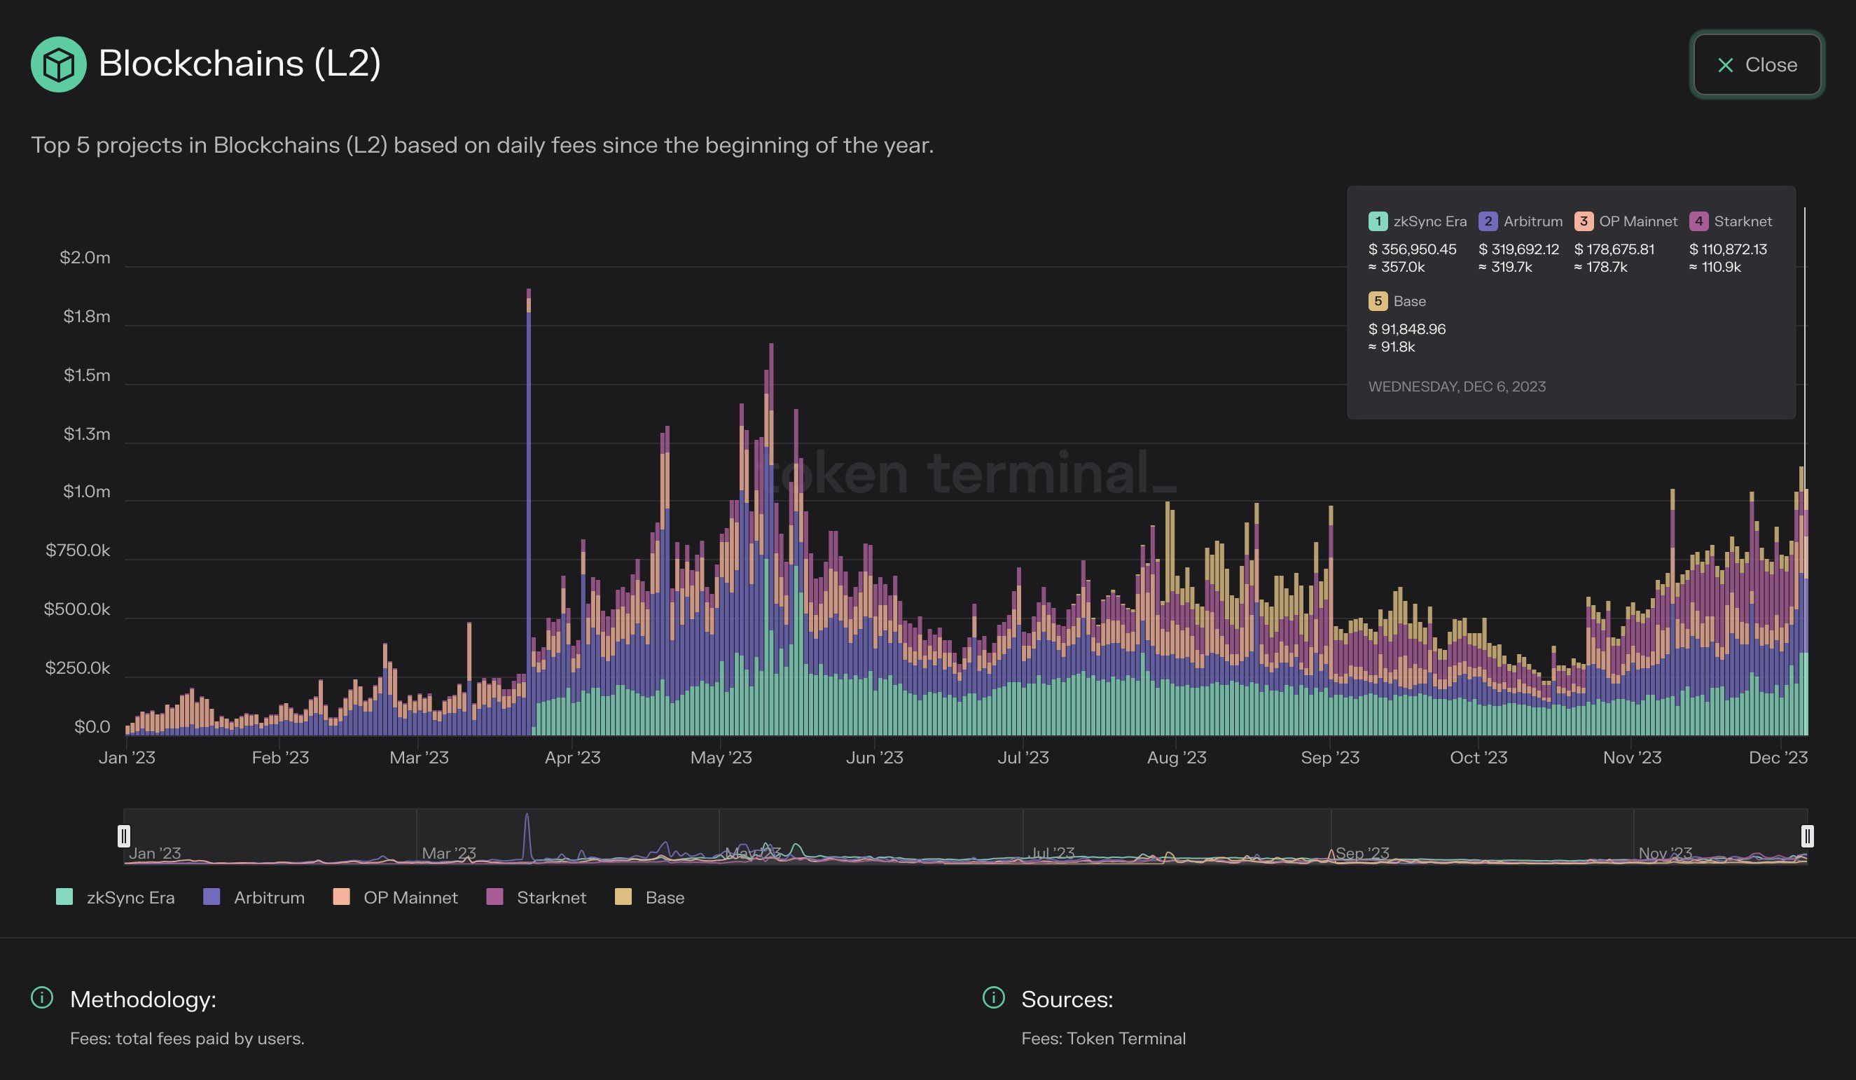The height and width of the screenshot is (1080, 1856).
Task: Click Mar '23 in range navigator
Action: tap(448, 853)
